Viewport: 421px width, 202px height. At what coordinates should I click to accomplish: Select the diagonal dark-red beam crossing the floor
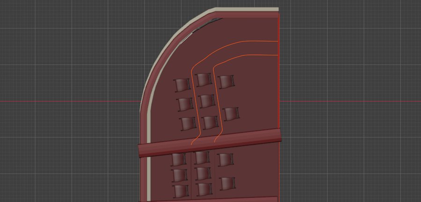pyautogui.click(x=210, y=143)
